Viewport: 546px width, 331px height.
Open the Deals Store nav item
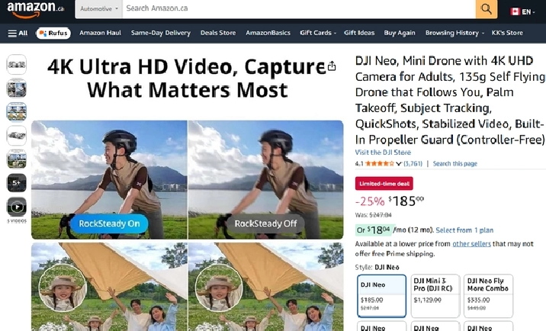218,33
